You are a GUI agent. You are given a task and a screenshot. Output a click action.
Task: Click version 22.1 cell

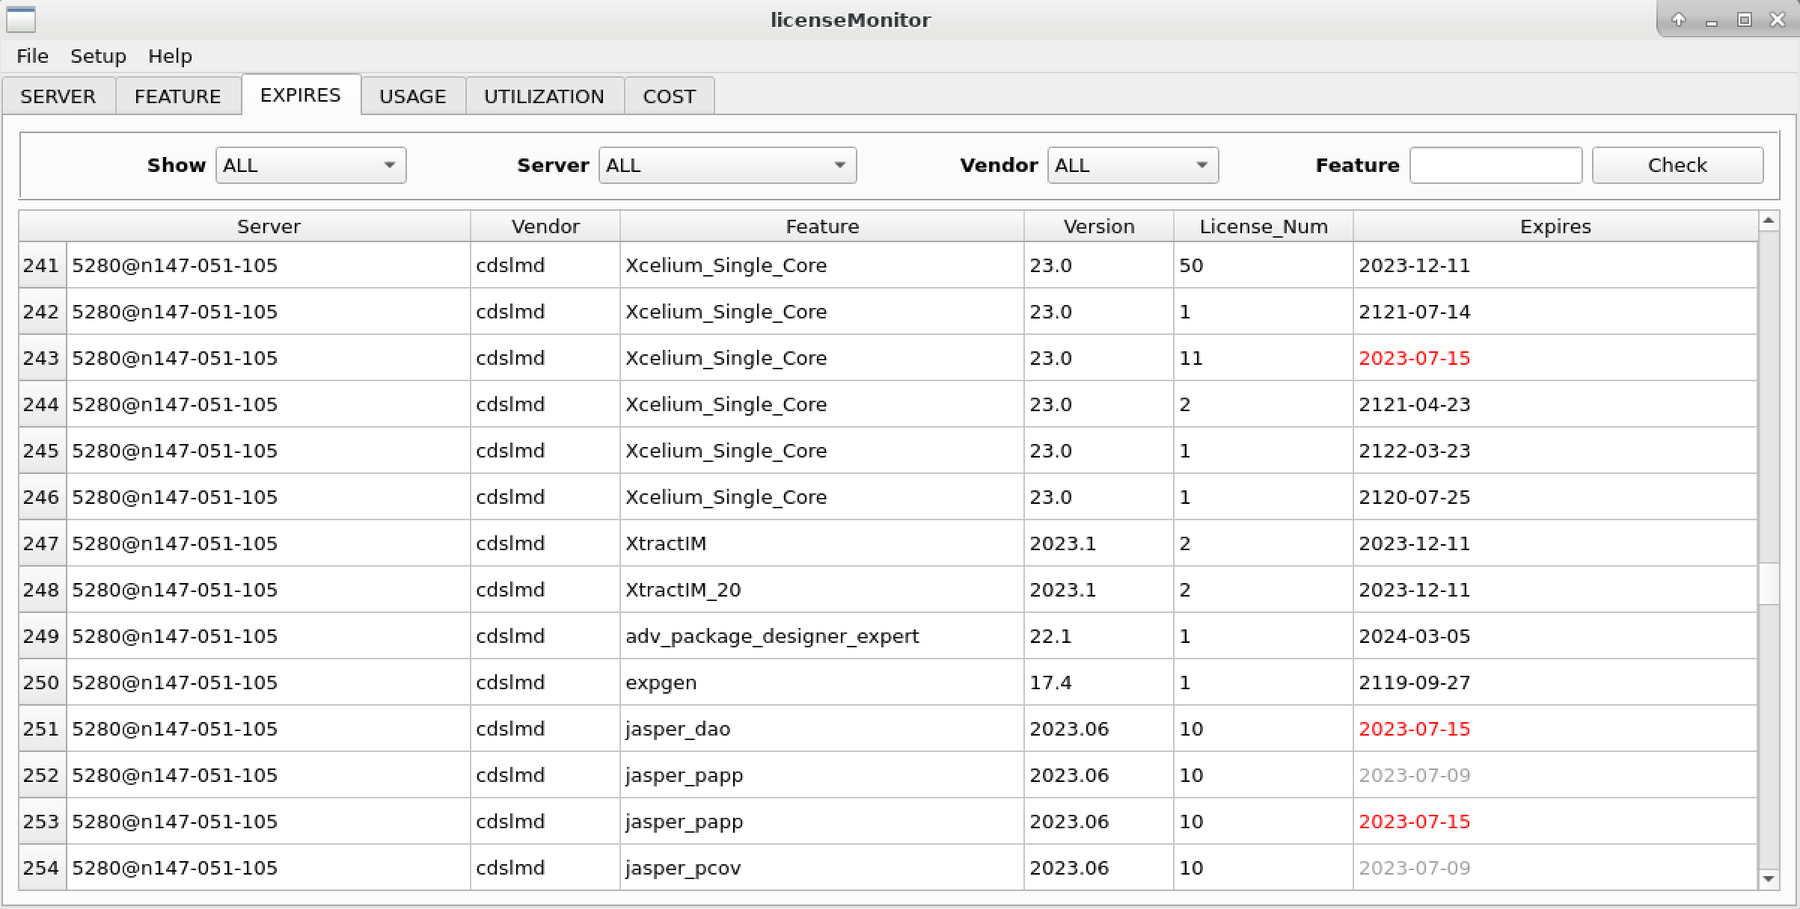pos(1099,636)
